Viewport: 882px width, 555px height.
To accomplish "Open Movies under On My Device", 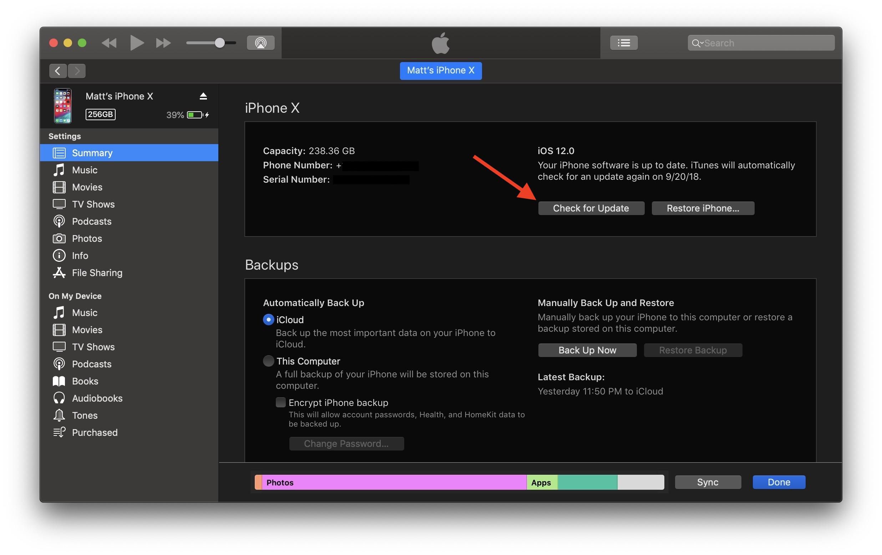I will click(x=129, y=330).
